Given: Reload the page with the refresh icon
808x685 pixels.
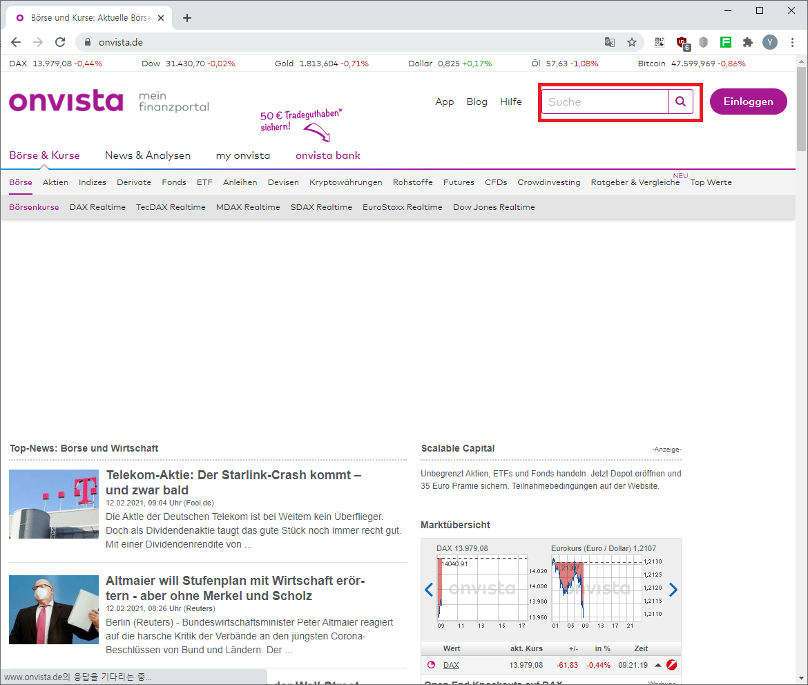Looking at the screenshot, I should (x=60, y=42).
